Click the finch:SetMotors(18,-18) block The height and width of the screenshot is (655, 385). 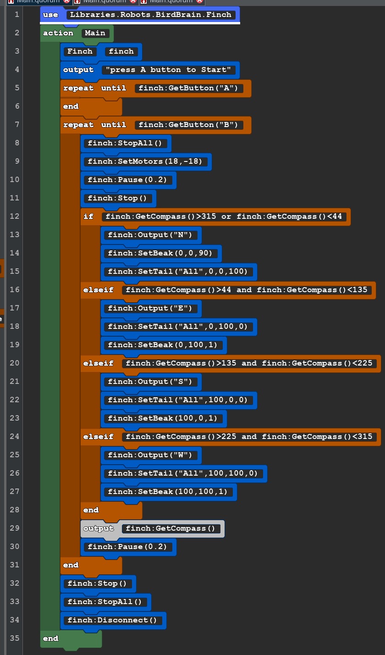click(145, 161)
